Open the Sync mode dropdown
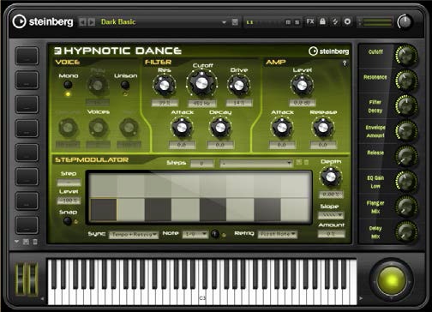432x312 pixels. click(x=134, y=235)
